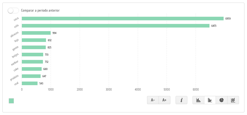Click the beijos bar
The width and height of the screenshot is (247, 115).
click(x=32, y=55)
